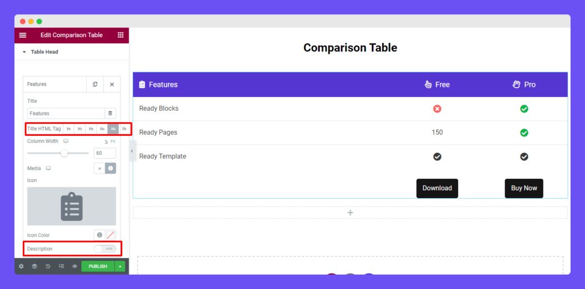The width and height of the screenshot is (585, 289).
Task: Open save options arrow beside Publish
Action: (120, 267)
